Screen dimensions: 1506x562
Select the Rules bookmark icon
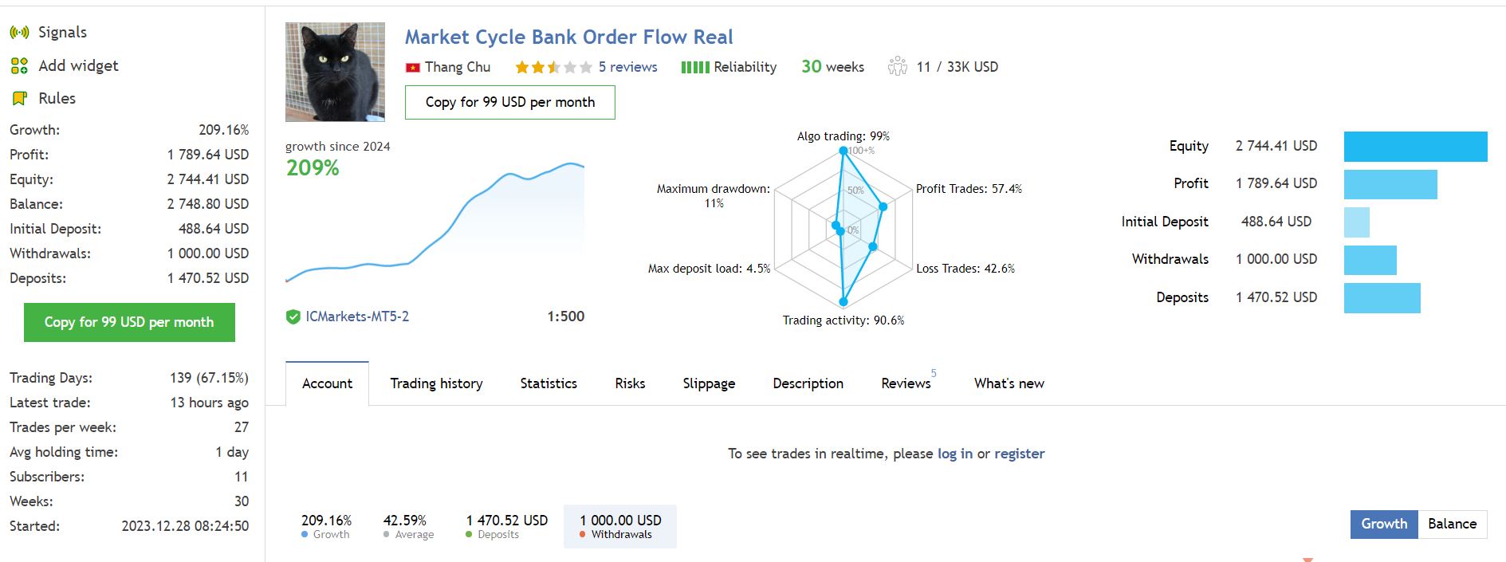click(19, 98)
